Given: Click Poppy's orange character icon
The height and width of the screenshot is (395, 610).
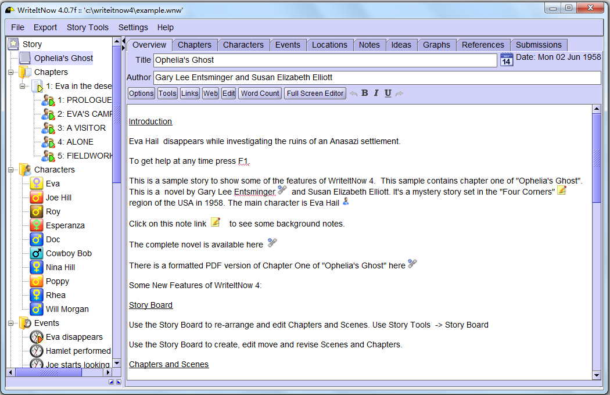Looking at the screenshot, I should pos(37,281).
